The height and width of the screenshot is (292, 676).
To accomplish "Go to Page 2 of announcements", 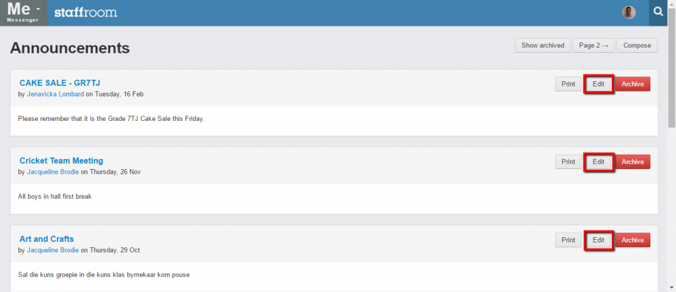I will click(593, 46).
